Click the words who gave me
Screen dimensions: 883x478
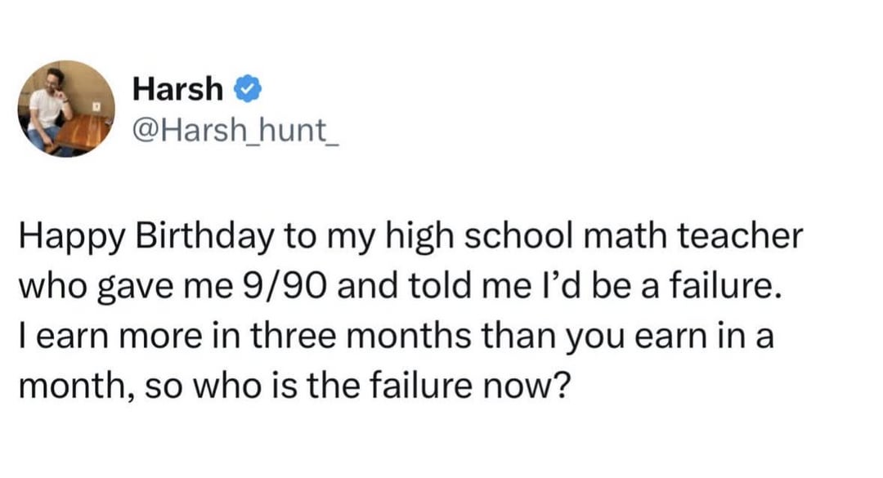pyautogui.click(x=126, y=287)
